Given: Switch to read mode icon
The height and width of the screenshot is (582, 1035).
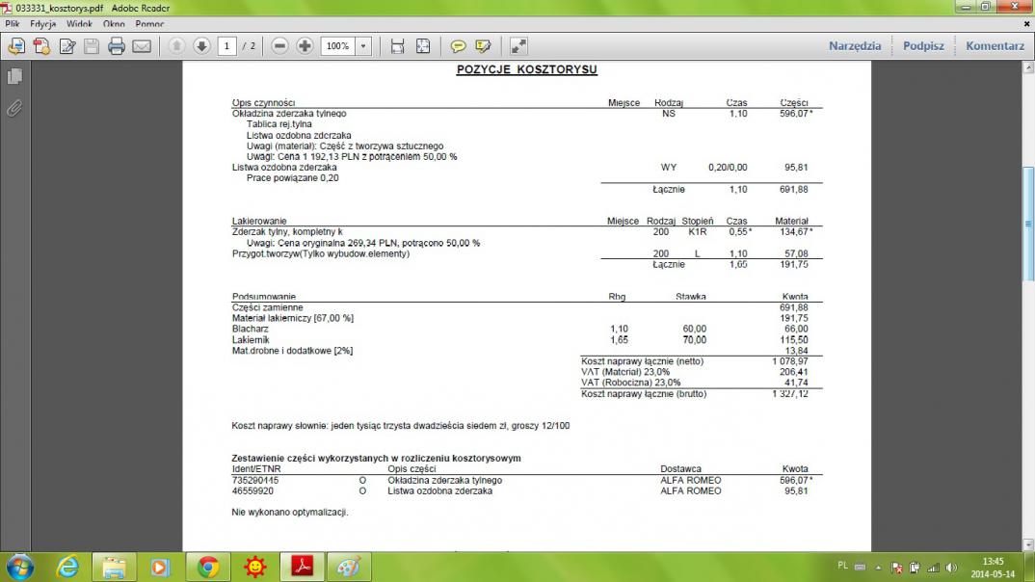Looking at the screenshot, I should coord(518,46).
